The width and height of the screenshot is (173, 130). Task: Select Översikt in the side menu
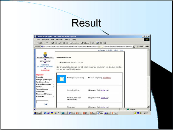pos(39,77)
